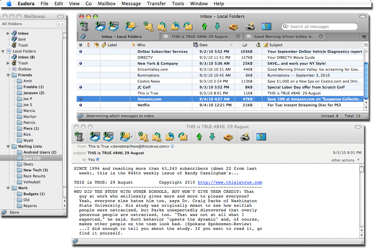Toggle the toolbar pill button of Inbox window
The width and height of the screenshot is (374, 248).
pos(363,17)
